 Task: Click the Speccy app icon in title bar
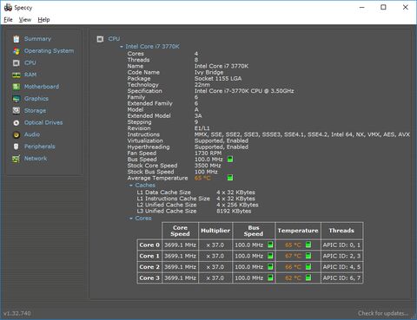pyautogui.click(x=8, y=8)
